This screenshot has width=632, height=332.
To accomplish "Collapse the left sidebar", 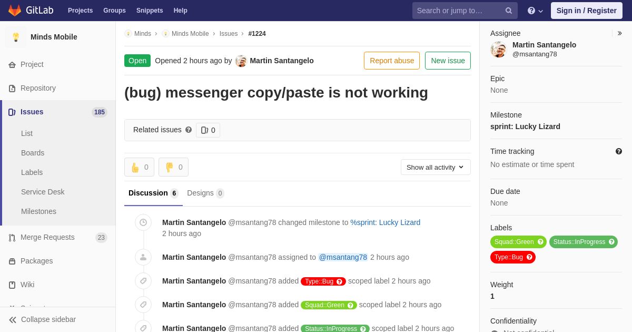I will (42, 319).
